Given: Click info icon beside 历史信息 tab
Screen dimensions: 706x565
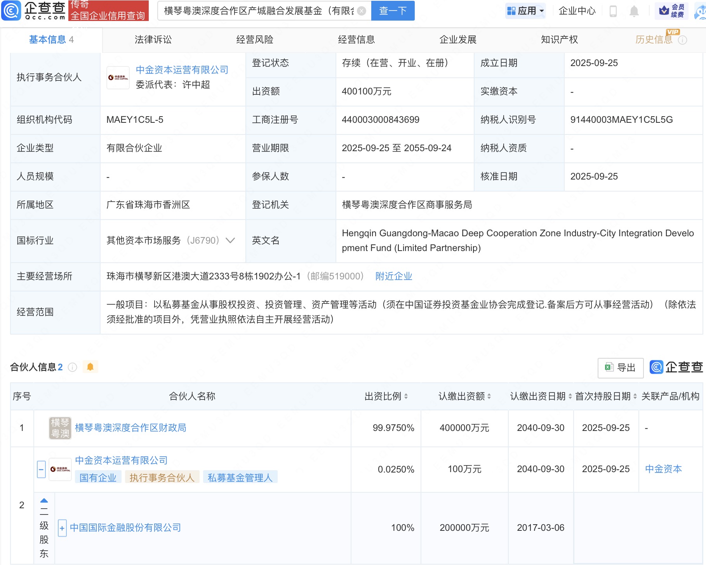Looking at the screenshot, I should pyautogui.click(x=682, y=40).
